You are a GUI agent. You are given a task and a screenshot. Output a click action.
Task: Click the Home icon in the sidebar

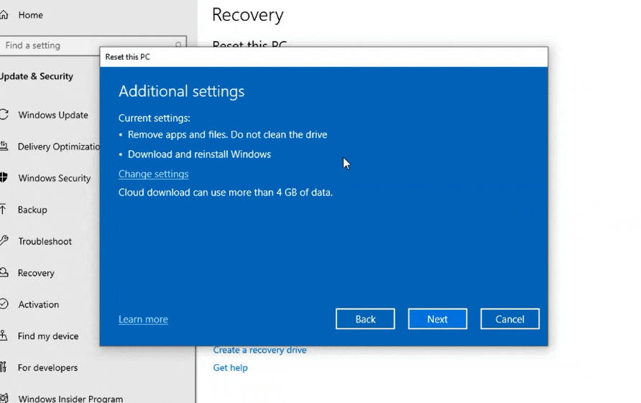pos(4,14)
